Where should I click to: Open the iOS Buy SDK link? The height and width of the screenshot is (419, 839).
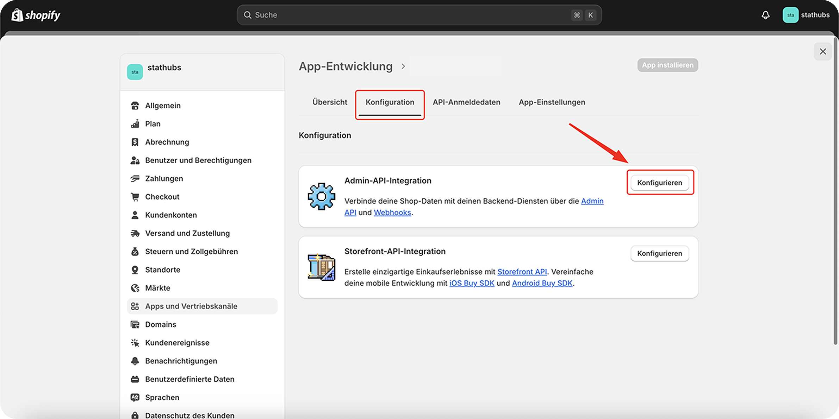click(x=472, y=283)
